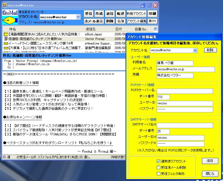
Task: Toggle the 画ON image display button
Action: [x=152, y=21]
